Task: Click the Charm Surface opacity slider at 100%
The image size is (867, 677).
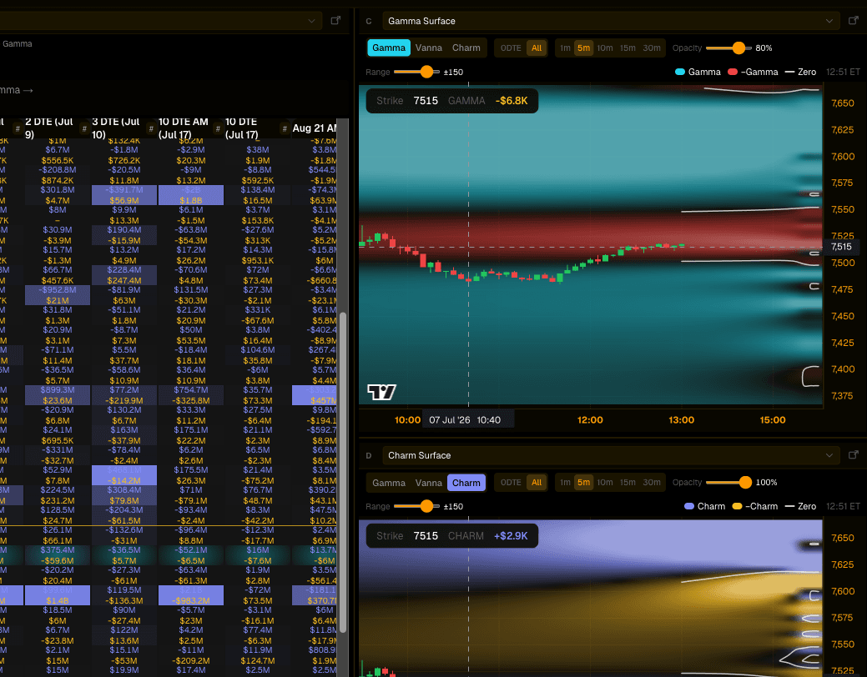Action: coord(745,483)
